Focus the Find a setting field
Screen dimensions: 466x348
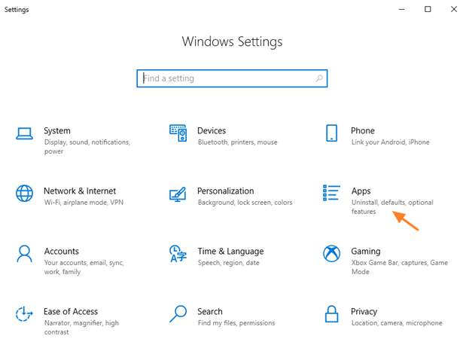click(x=232, y=78)
